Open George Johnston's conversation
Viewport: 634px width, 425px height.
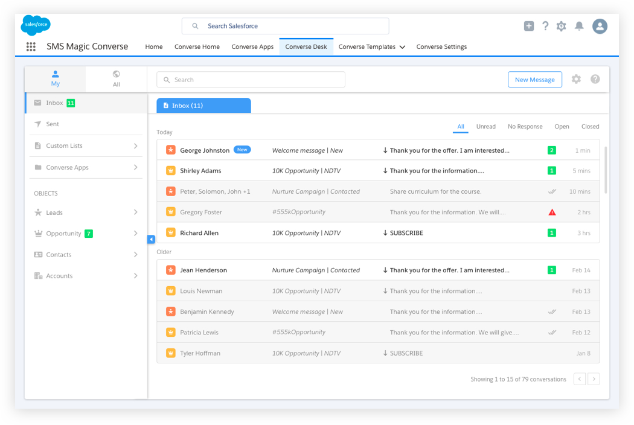(x=378, y=150)
